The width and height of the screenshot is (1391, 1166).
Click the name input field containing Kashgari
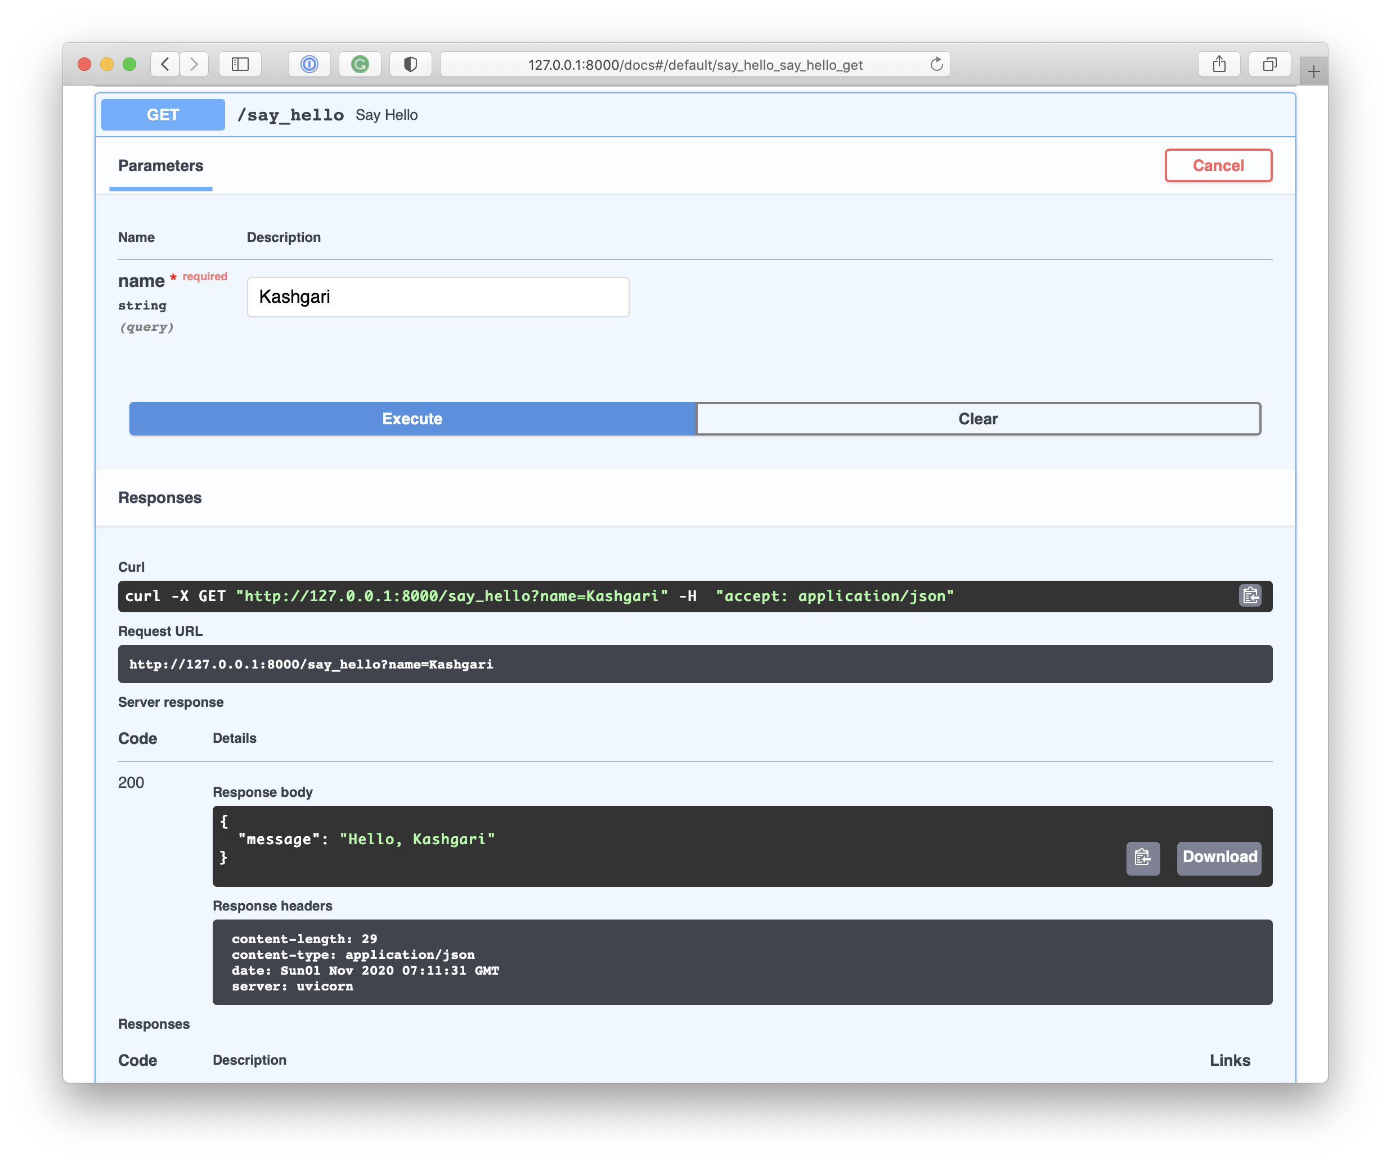(438, 297)
